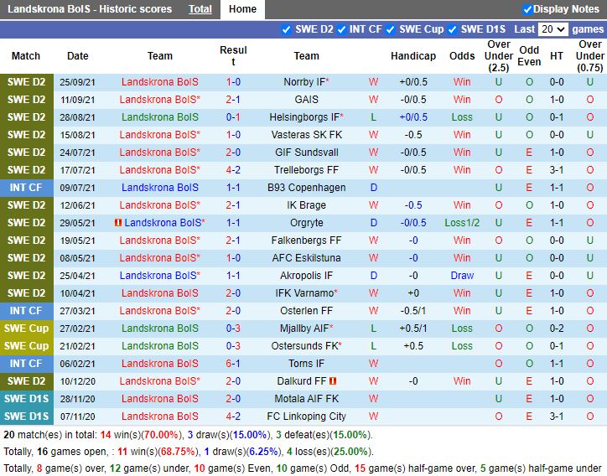Screen dimensions: 607x476
Task: Open B93 Copenhagen team link
Action: pos(306,188)
